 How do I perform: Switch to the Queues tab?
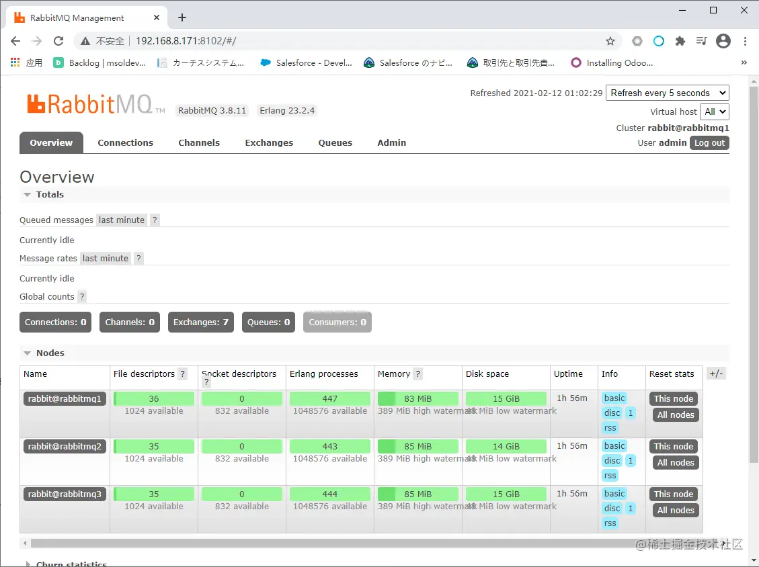coord(335,142)
